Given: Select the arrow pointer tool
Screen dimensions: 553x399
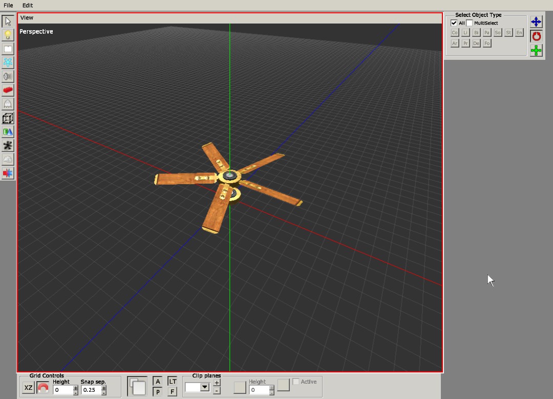Looking at the screenshot, I should point(8,21).
